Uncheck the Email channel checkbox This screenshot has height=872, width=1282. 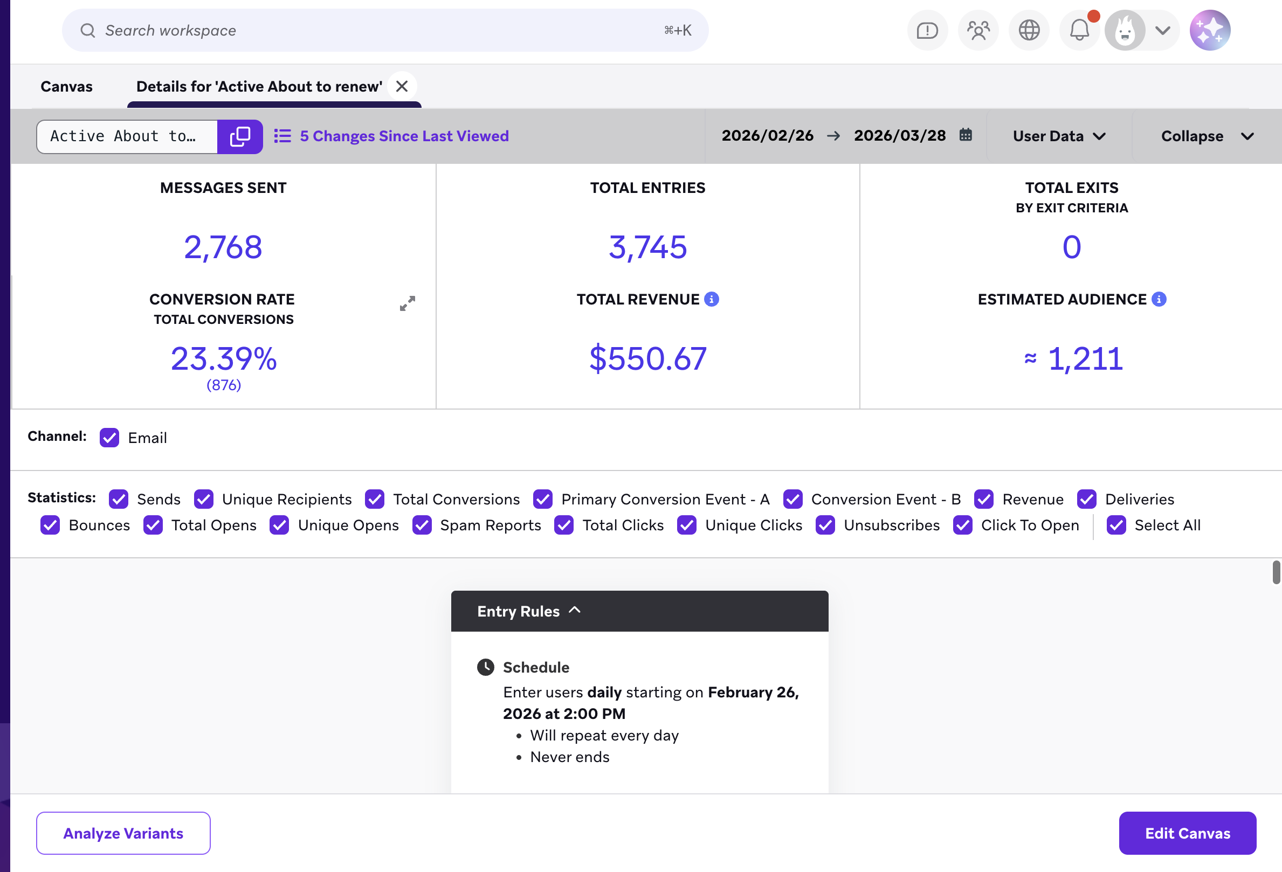pos(109,438)
